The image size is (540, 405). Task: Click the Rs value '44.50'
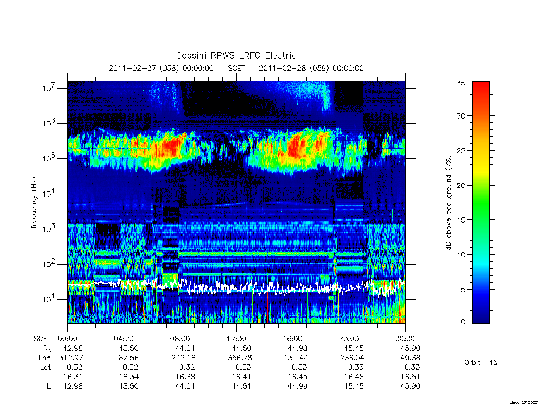242,349
